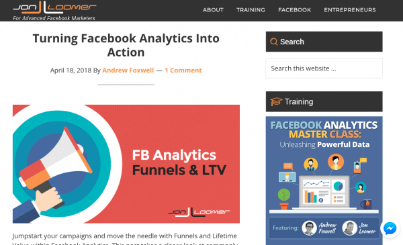403x245 pixels.
Task: Click the For Advanced Facebook Marketers tagline
Action: point(54,18)
